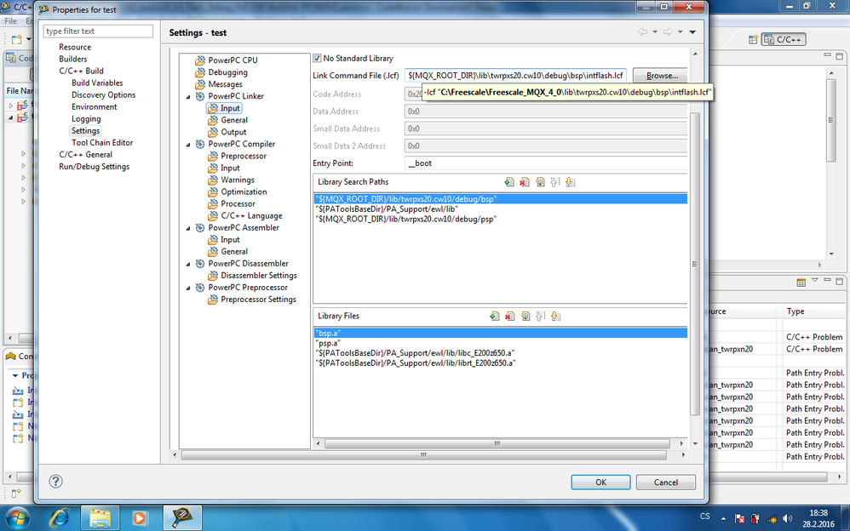Select Disassembler Settings item

(x=259, y=275)
